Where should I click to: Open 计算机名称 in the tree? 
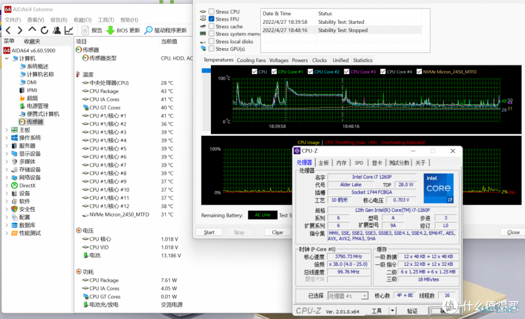pos(37,74)
